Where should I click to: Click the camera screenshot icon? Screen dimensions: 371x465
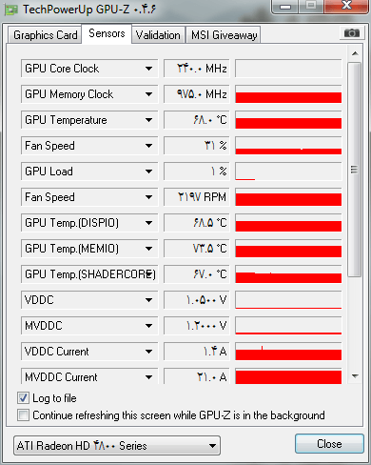pos(351,32)
